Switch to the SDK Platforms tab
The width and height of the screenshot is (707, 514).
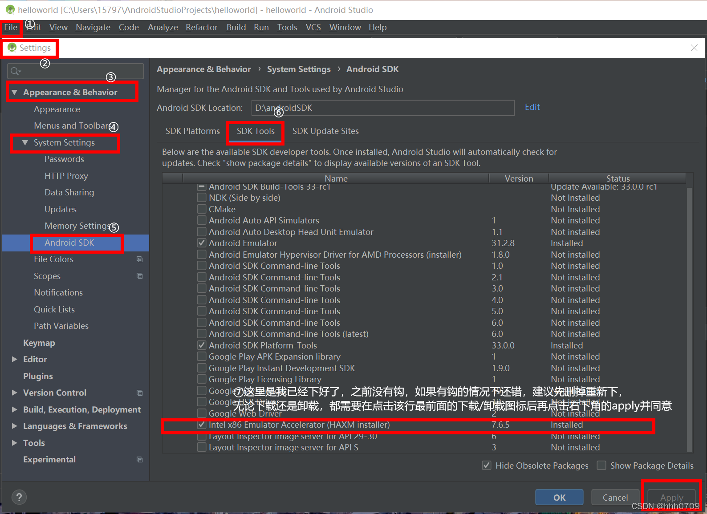[x=193, y=131]
